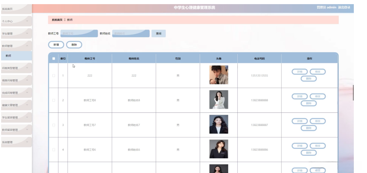Open the avatar photo of teacher 222
The image size is (367, 173).
pos(219,75)
